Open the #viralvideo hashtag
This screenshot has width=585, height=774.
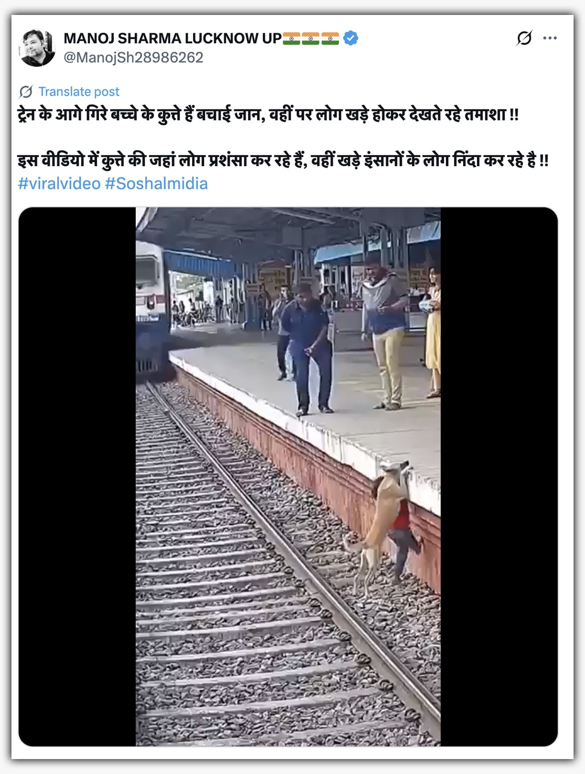[59, 183]
